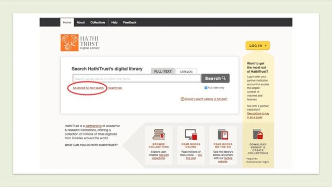Viewport: 332px width, 187px height.
Task: Click 'WHAT CAN YOU DO WITH HATHITRUST?' text
Action: click(x=91, y=145)
